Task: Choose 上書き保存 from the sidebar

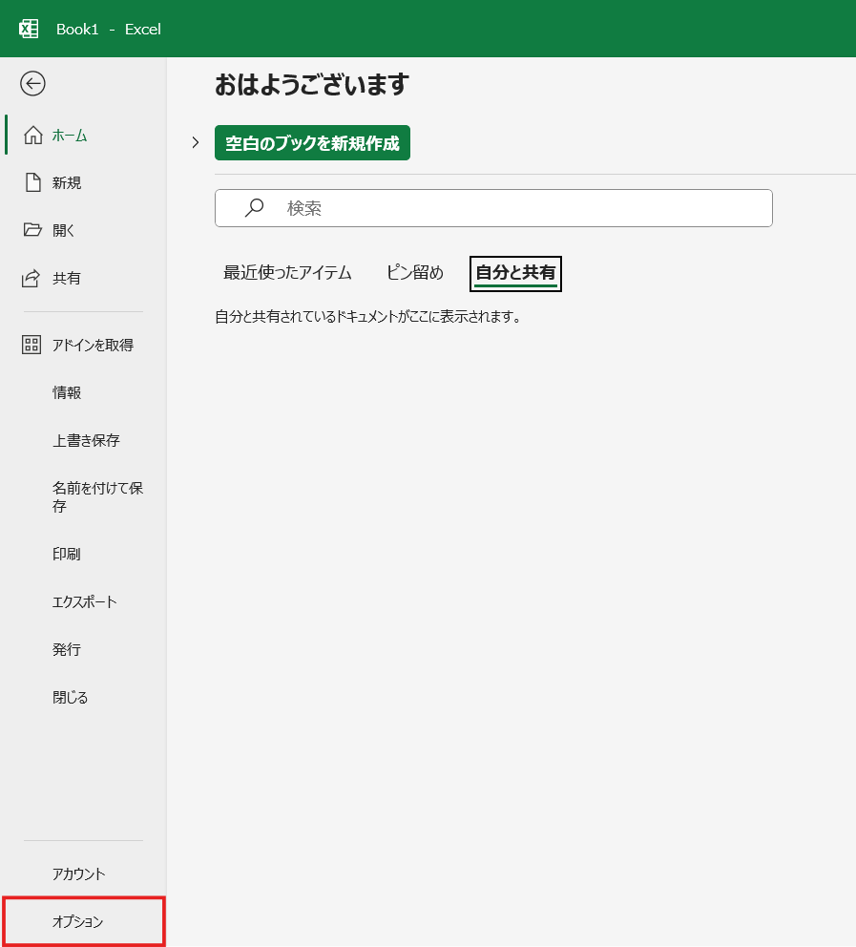Action: coord(86,440)
